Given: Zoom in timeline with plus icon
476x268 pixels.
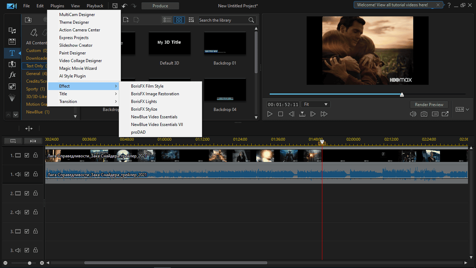Looking at the screenshot, I should [42, 263].
